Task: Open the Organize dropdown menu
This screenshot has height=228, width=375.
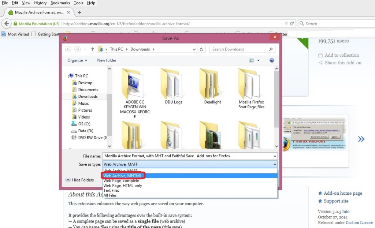Action: click(77, 60)
